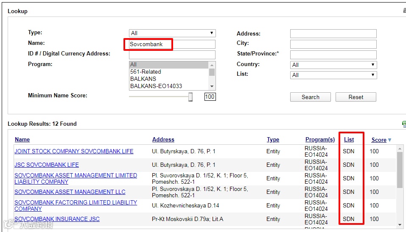This screenshot has width=406, height=232.
Task: Open JSC SOVCOMBANK LIFE entry
Action: pos(47,165)
